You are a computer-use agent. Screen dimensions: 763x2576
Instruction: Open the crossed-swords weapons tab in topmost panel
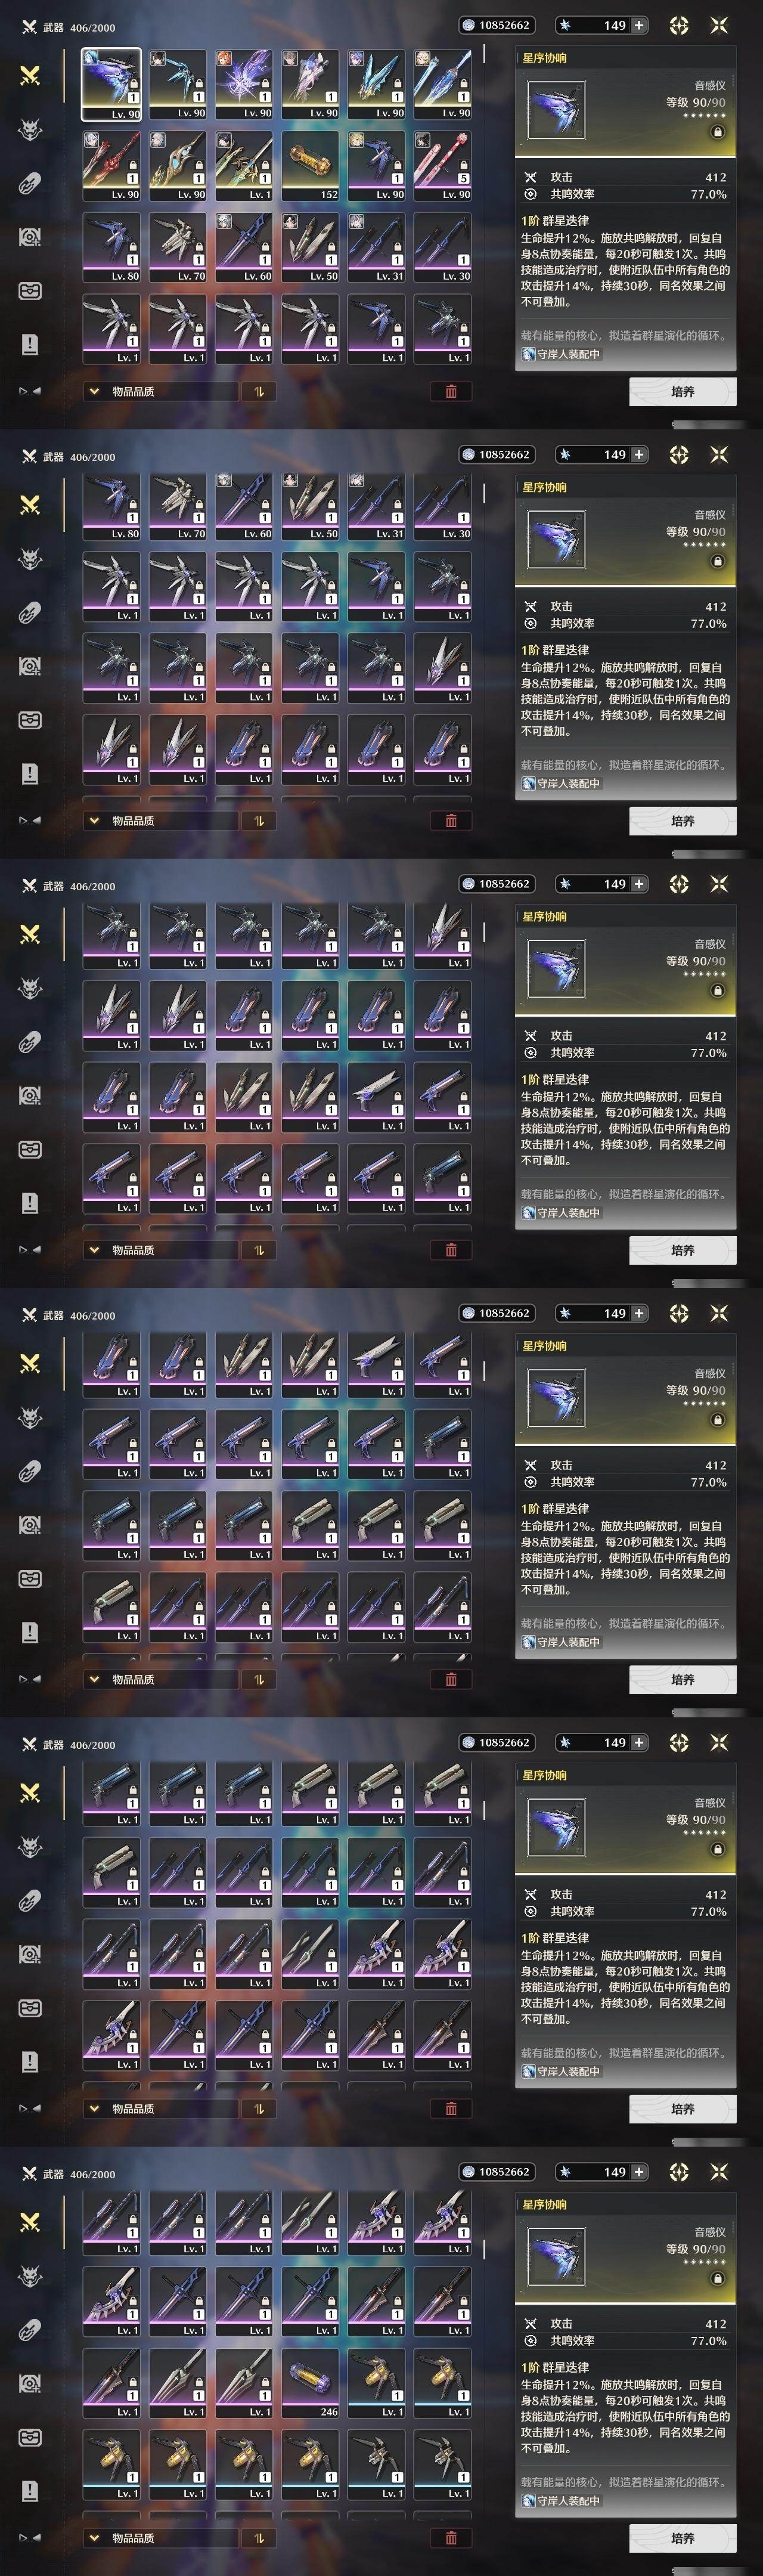[x=30, y=75]
